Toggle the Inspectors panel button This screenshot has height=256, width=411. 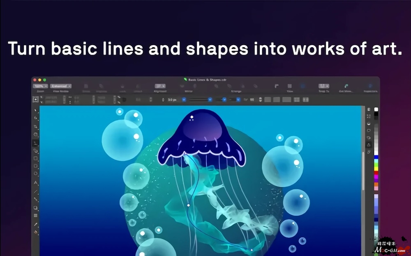click(x=370, y=87)
